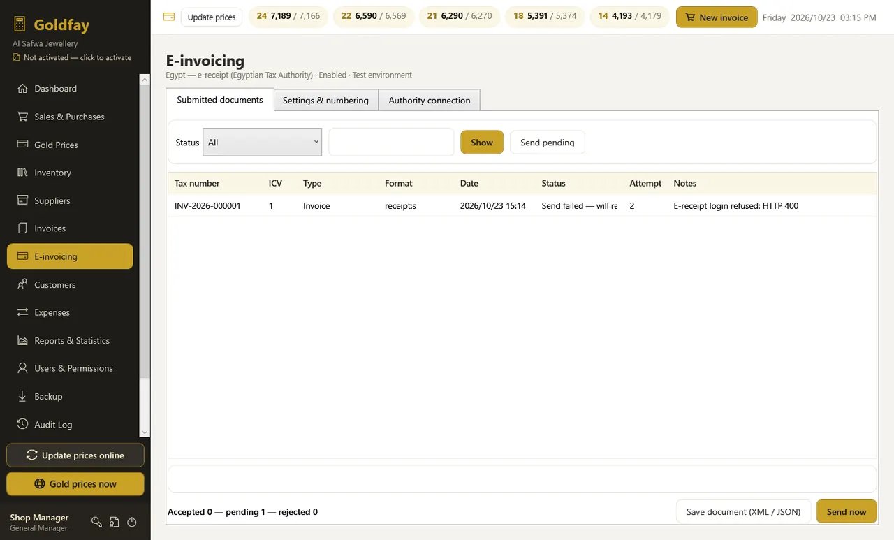Click the Suppliers sidebar icon
This screenshot has width=894, height=540.
(22, 200)
